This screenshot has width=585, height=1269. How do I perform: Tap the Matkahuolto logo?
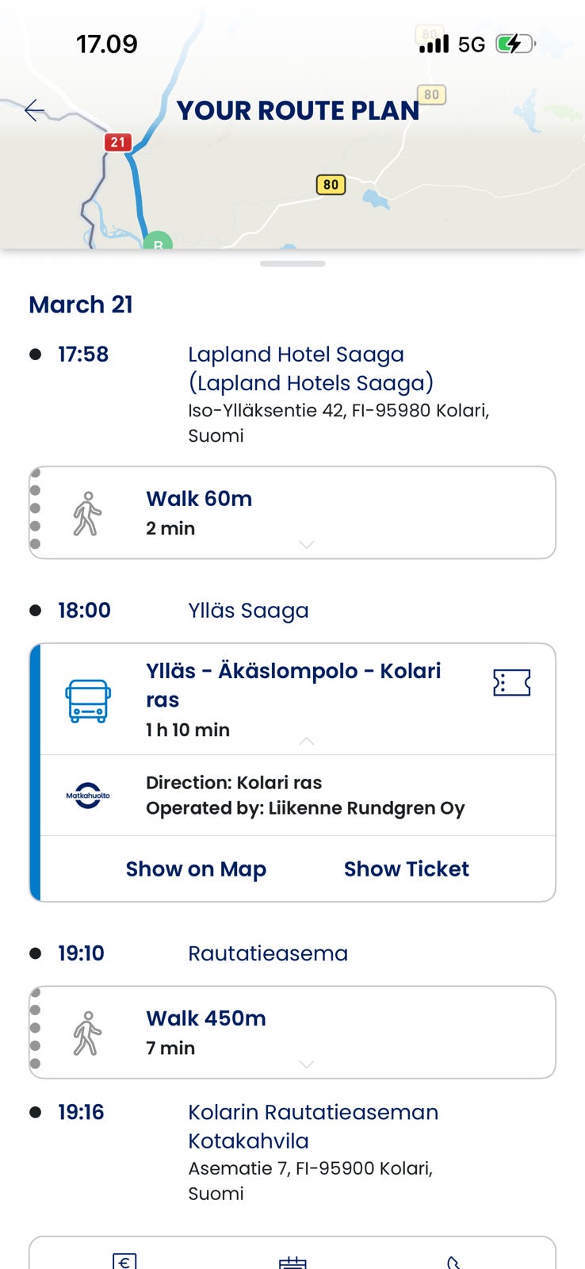coord(87,796)
